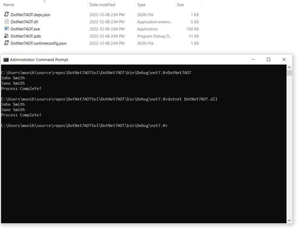Sort files by the Size column header
This screenshot has width=300, height=228.
[180, 5]
